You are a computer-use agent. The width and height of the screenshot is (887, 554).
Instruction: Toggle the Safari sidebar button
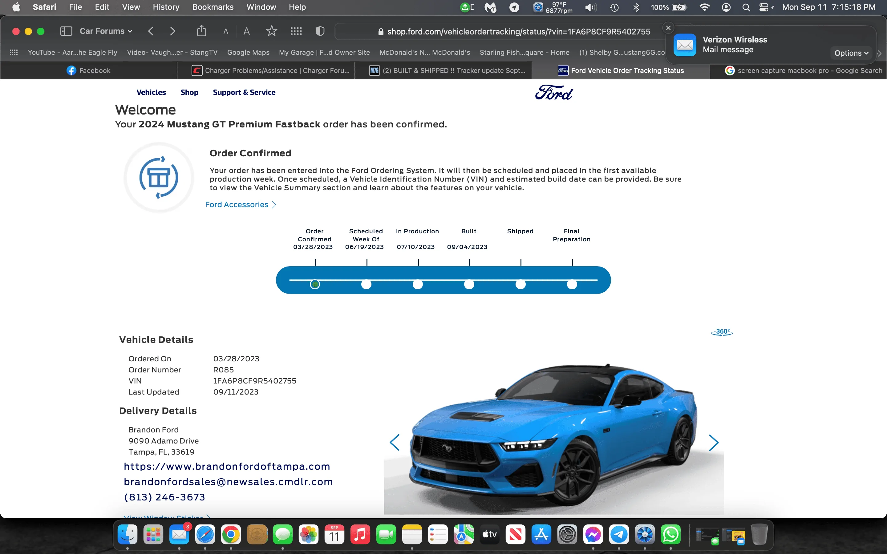click(x=66, y=31)
